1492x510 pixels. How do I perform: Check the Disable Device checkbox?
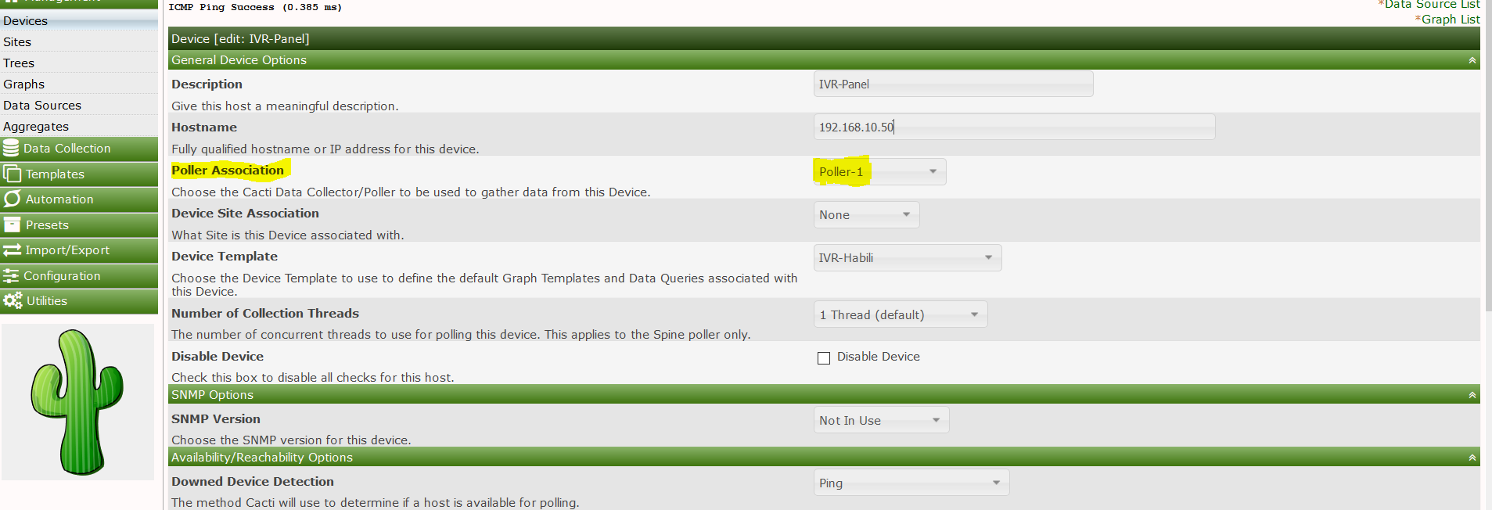pos(824,358)
